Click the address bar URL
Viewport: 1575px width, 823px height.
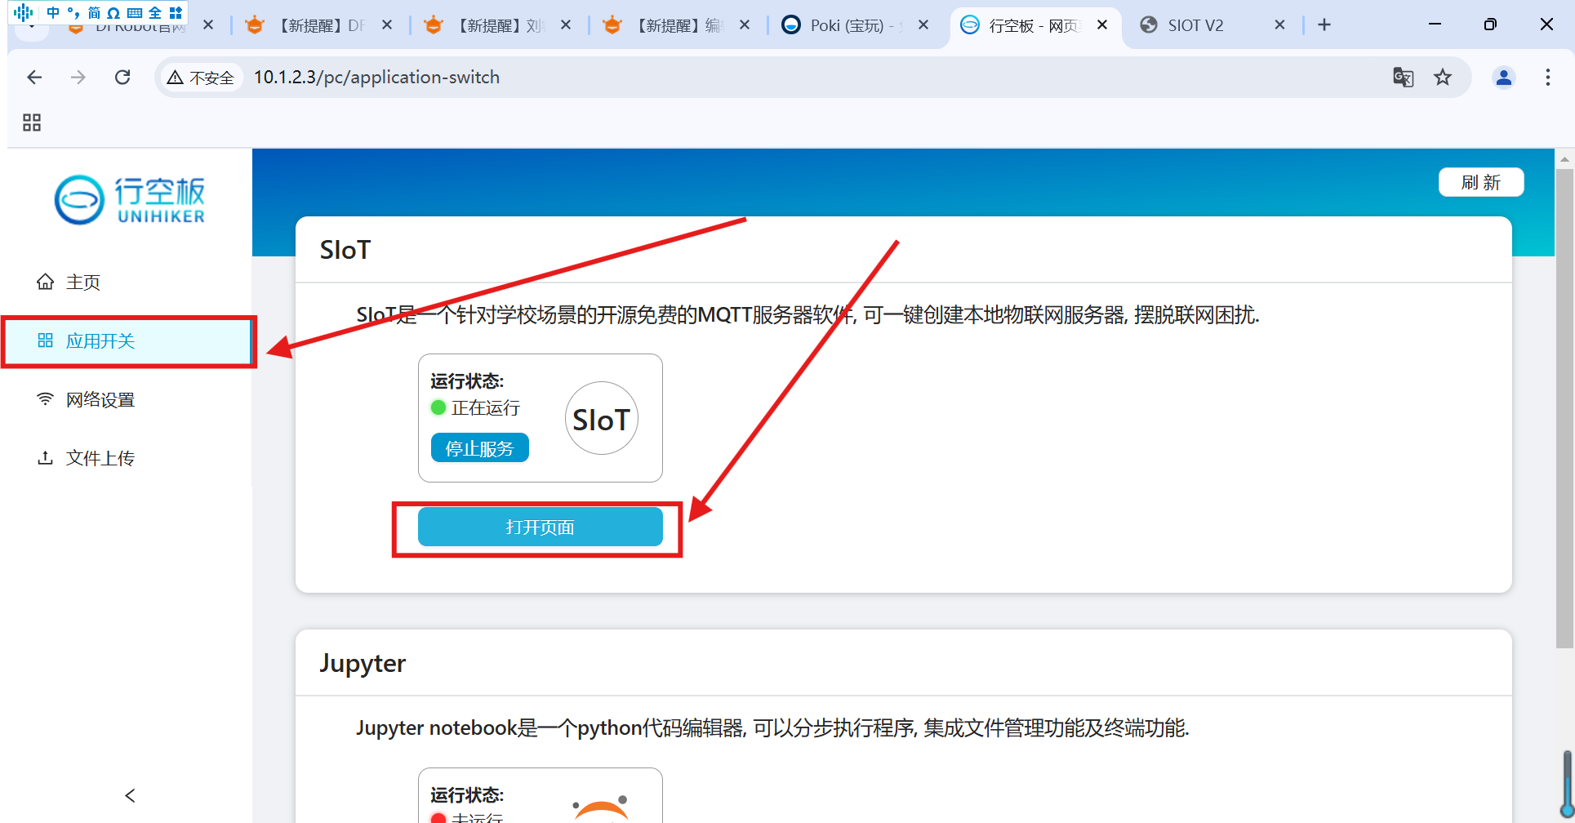(376, 78)
